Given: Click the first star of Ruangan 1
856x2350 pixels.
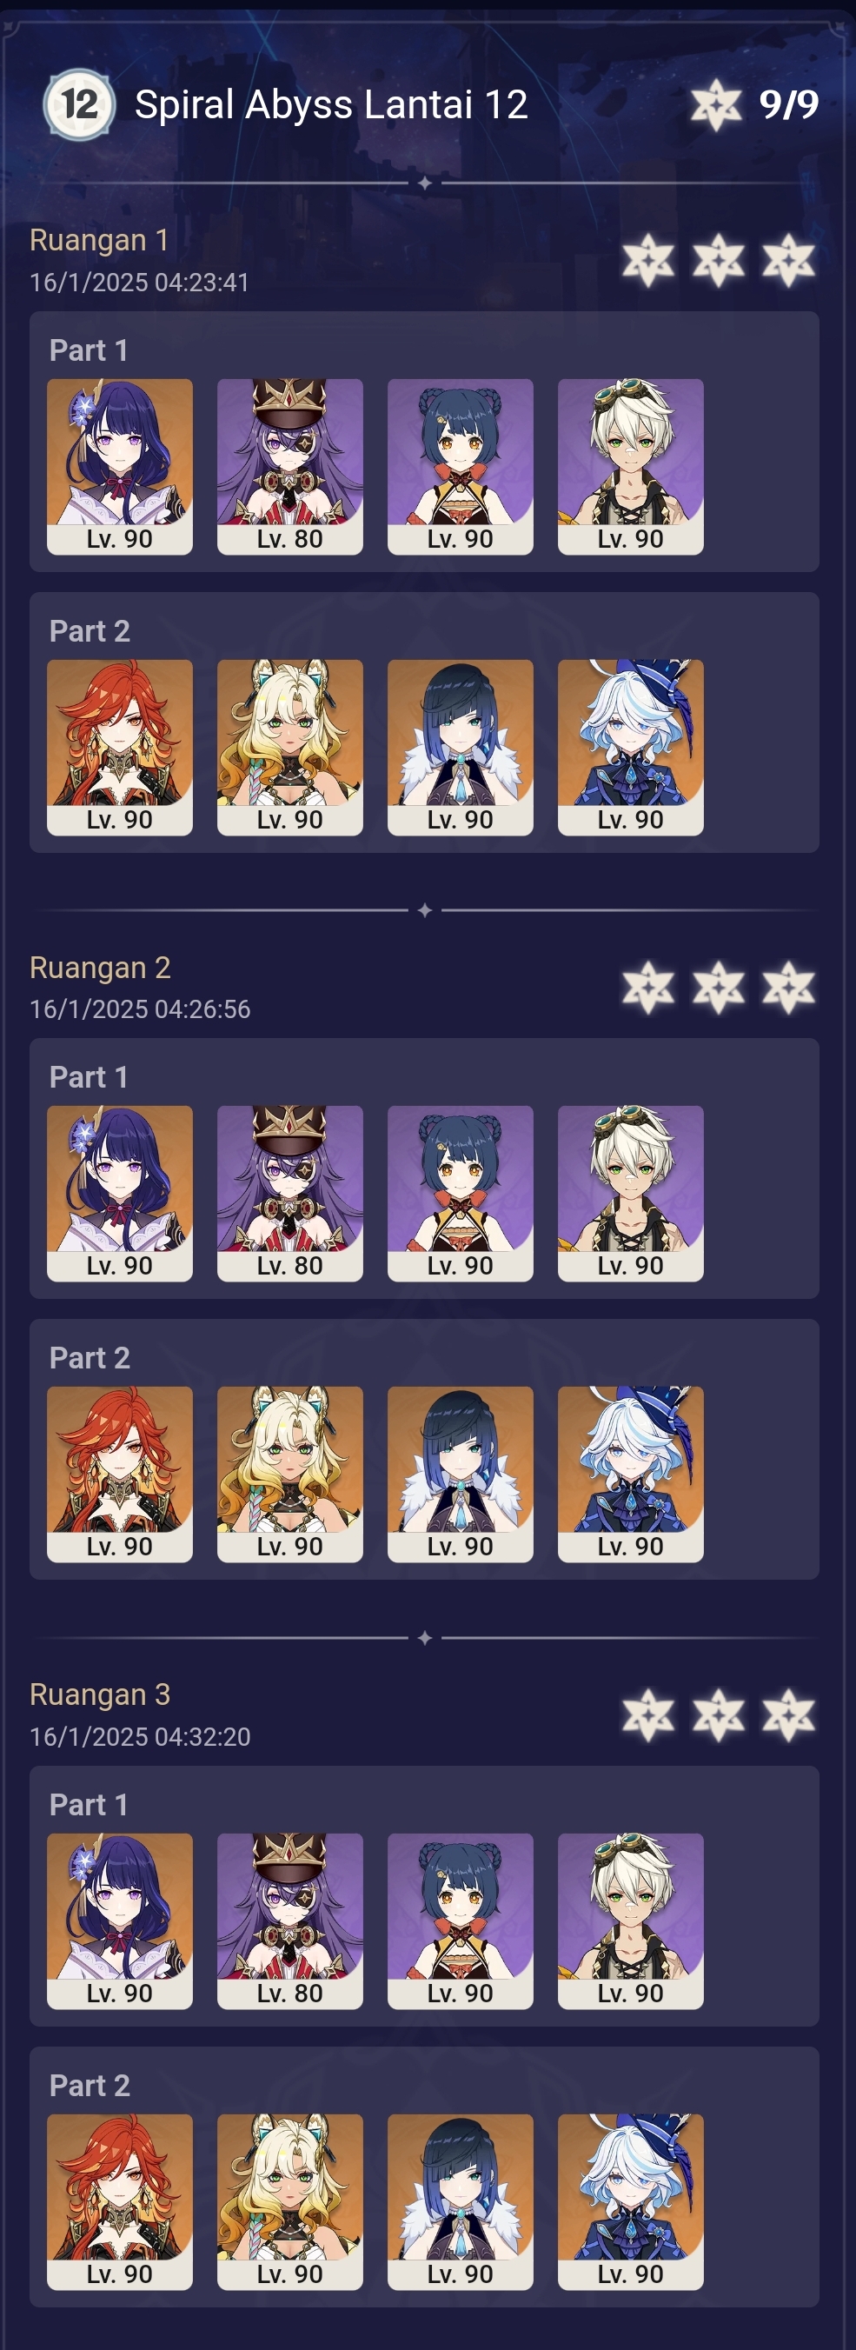Looking at the screenshot, I should point(648,260).
